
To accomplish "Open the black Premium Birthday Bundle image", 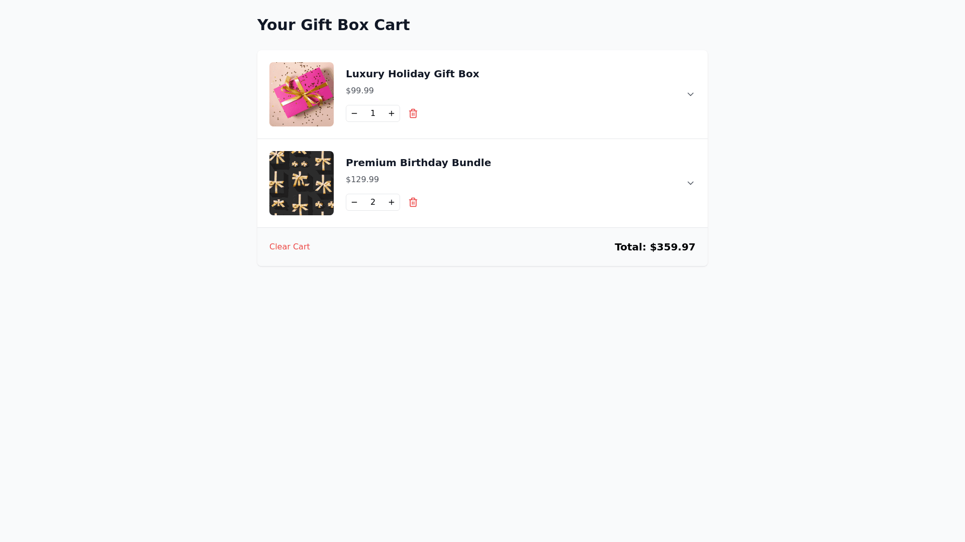I will pos(302,183).
